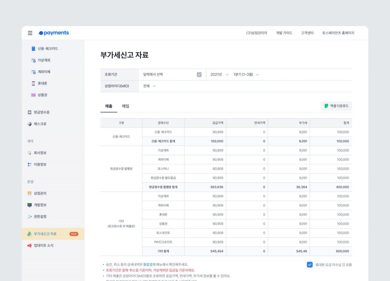
Task: Switch to the 매입 tab
Action: 125,106
